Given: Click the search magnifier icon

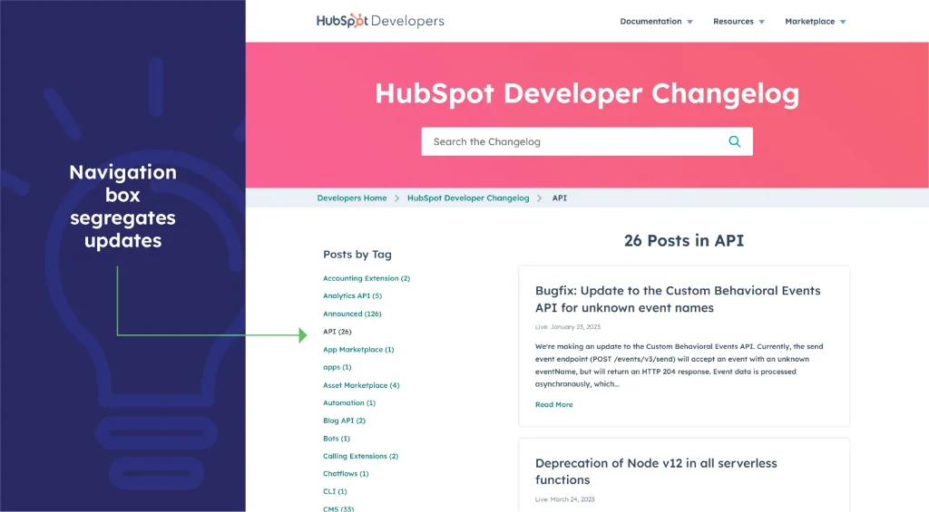Looking at the screenshot, I should coord(735,141).
